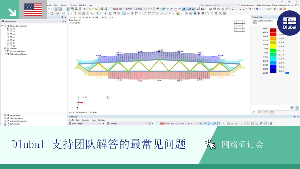
Task: Open Settings menu in Summary panel
Action: [101, 120]
